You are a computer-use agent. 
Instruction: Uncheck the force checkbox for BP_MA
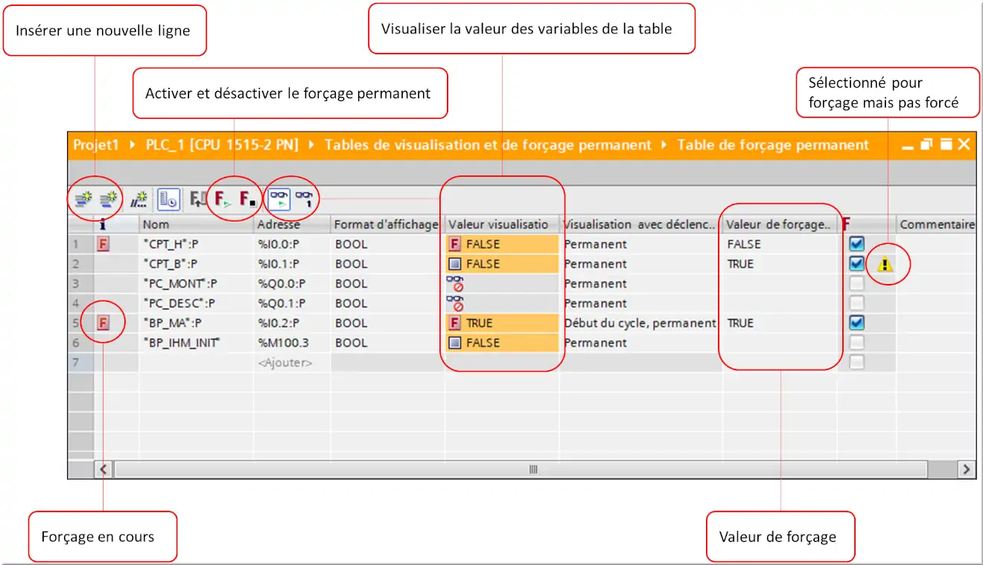(857, 323)
